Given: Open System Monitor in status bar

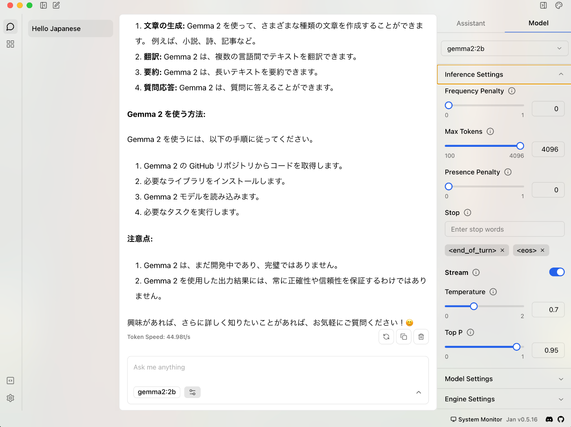Looking at the screenshot, I should 476,419.
